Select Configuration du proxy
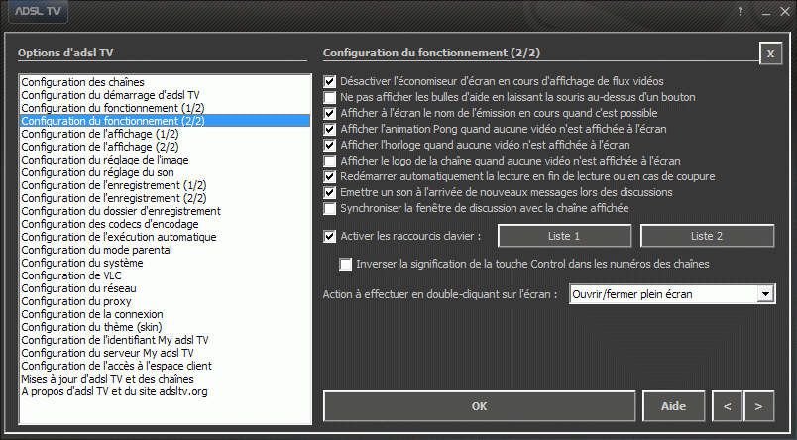 click(x=166, y=301)
